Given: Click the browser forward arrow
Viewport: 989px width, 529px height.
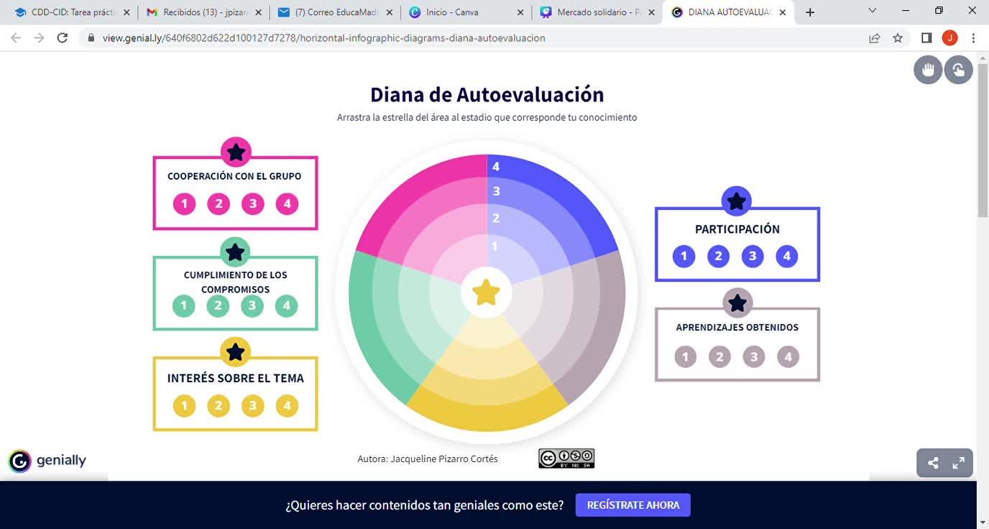Looking at the screenshot, I should [x=40, y=38].
